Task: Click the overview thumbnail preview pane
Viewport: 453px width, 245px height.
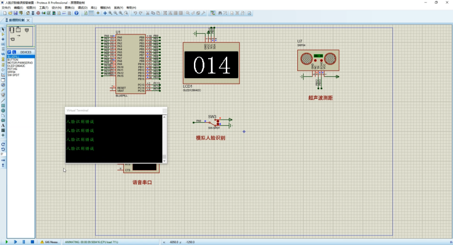Action: pos(21,36)
